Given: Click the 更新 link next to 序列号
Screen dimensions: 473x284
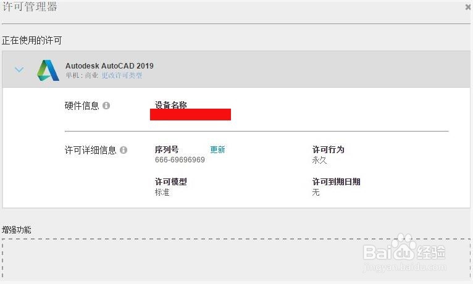Looking at the screenshot, I should [217, 149].
